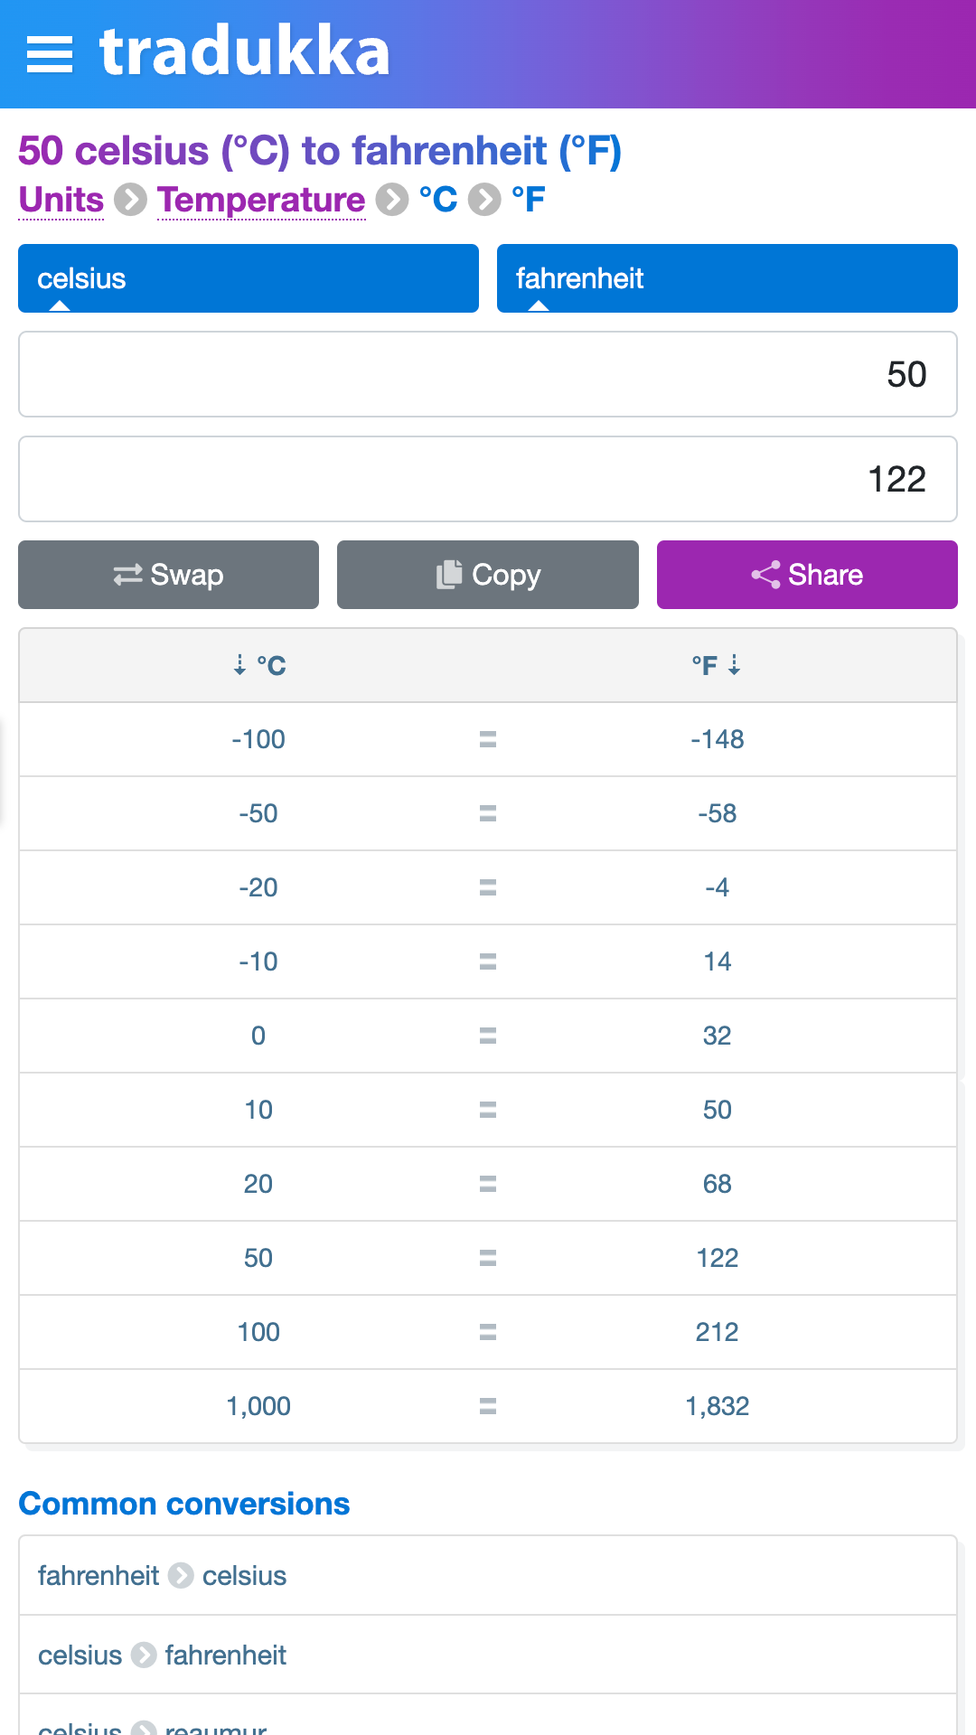The width and height of the screenshot is (976, 1735).
Task: Click the input field showing 50
Action: click(x=488, y=374)
